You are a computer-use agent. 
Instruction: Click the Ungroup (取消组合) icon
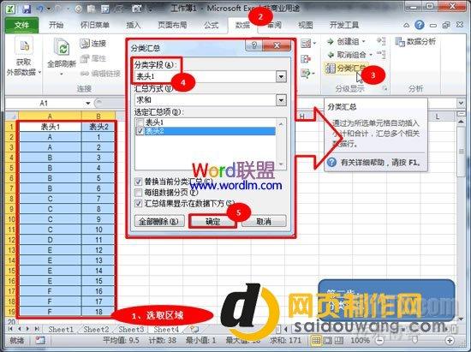coord(331,55)
